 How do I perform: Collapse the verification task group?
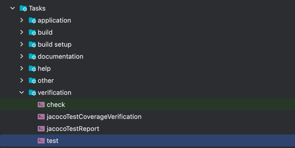coord(22,93)
